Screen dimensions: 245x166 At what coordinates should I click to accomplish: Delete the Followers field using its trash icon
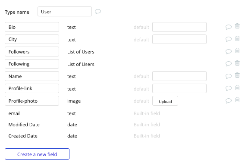coord(237,50)
